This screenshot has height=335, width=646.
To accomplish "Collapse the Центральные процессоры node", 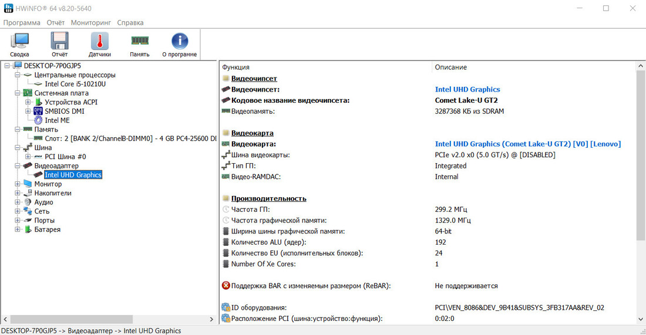I will 17,75.
